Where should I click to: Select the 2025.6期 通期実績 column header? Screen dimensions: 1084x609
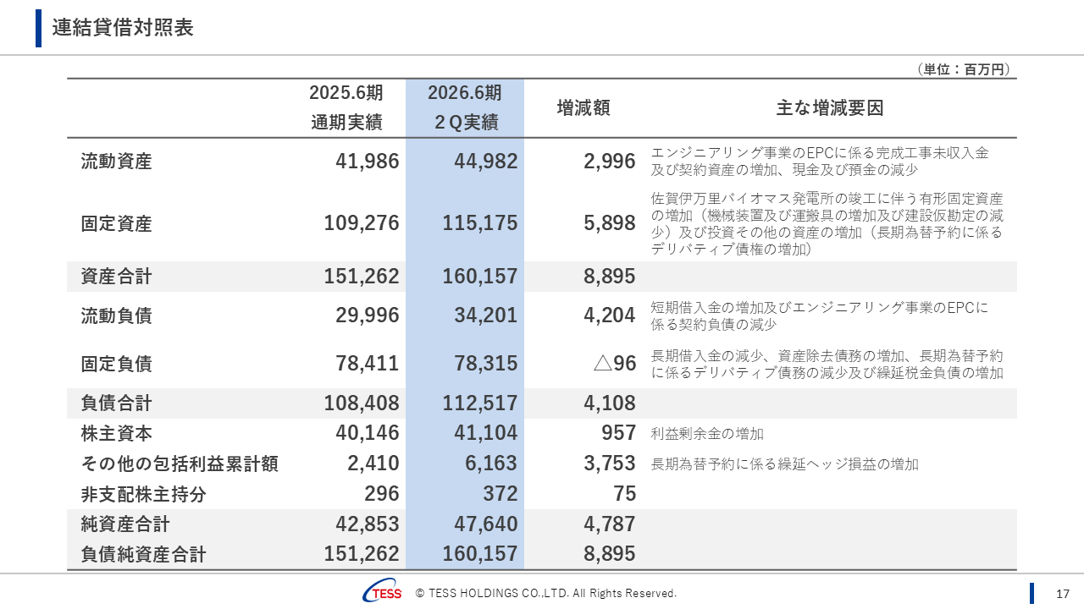[346, 107]
